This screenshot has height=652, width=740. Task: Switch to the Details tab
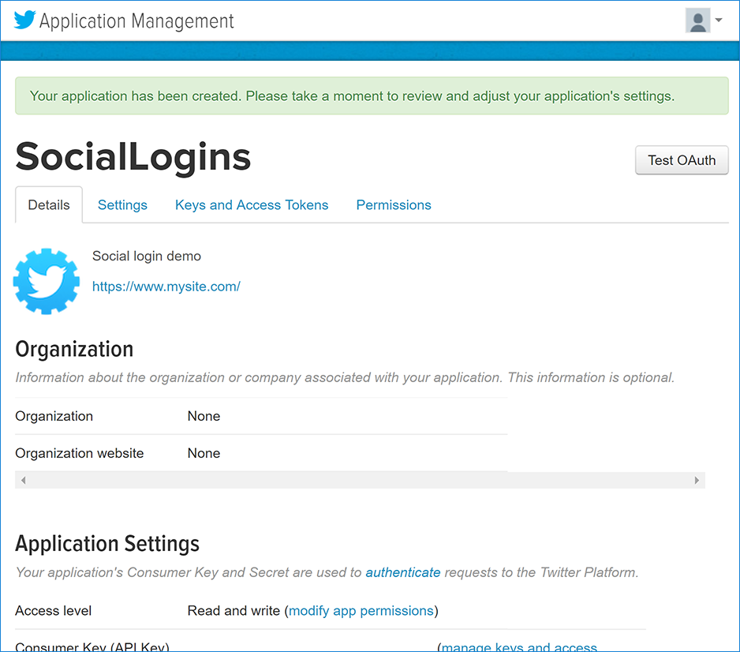point(49,204)
